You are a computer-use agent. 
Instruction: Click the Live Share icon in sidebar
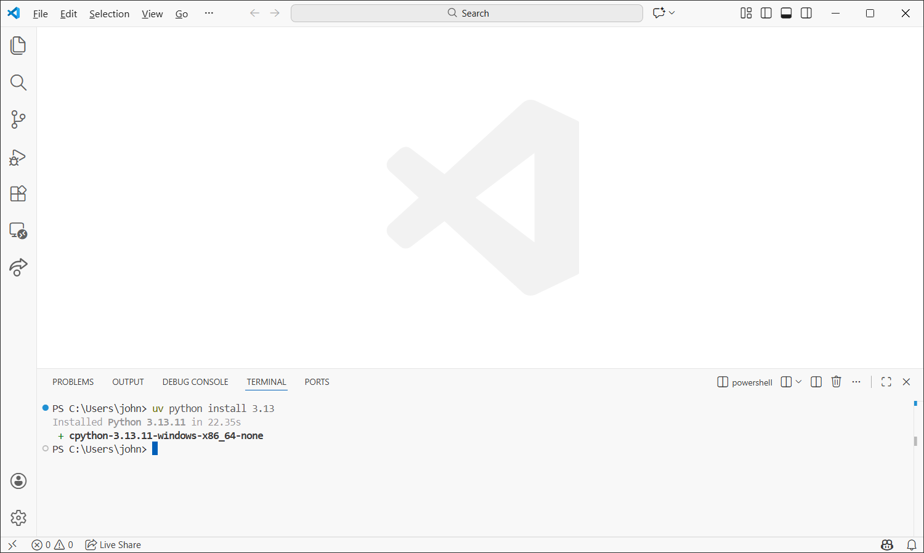pyautogui.click(x=18, y=267)
